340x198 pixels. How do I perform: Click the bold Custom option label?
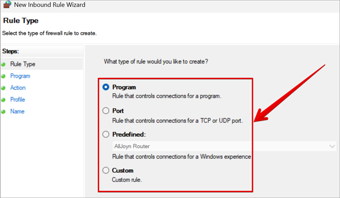tap(122, 170)
